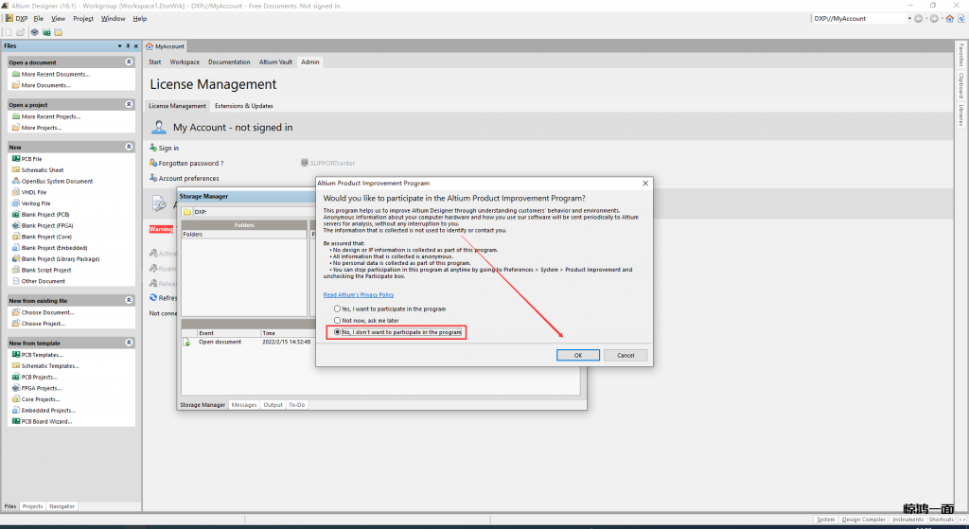Open the Read Altium's Privacy Policy link

[x=359, y=295]
